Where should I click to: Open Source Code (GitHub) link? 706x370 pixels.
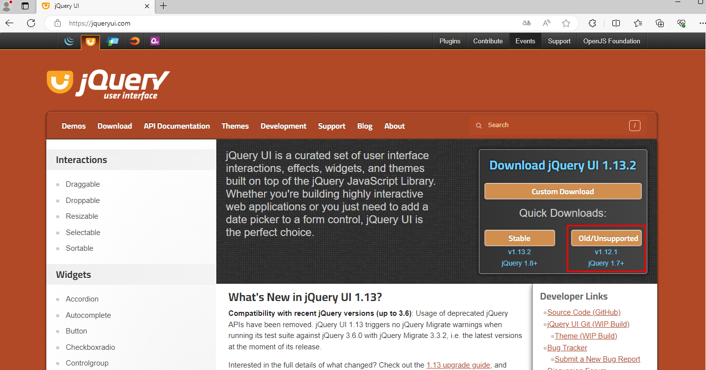tap(584, 312)
